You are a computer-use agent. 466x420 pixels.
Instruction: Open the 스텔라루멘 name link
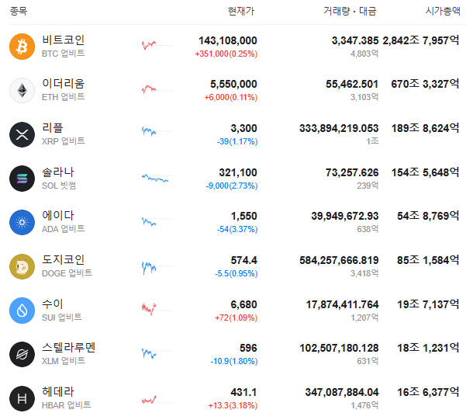(69, 347)
